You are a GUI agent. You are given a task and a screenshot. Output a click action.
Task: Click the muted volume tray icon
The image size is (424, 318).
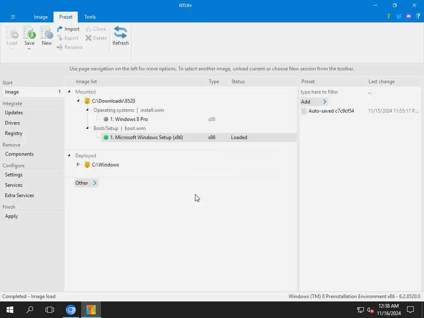(371, 310)
